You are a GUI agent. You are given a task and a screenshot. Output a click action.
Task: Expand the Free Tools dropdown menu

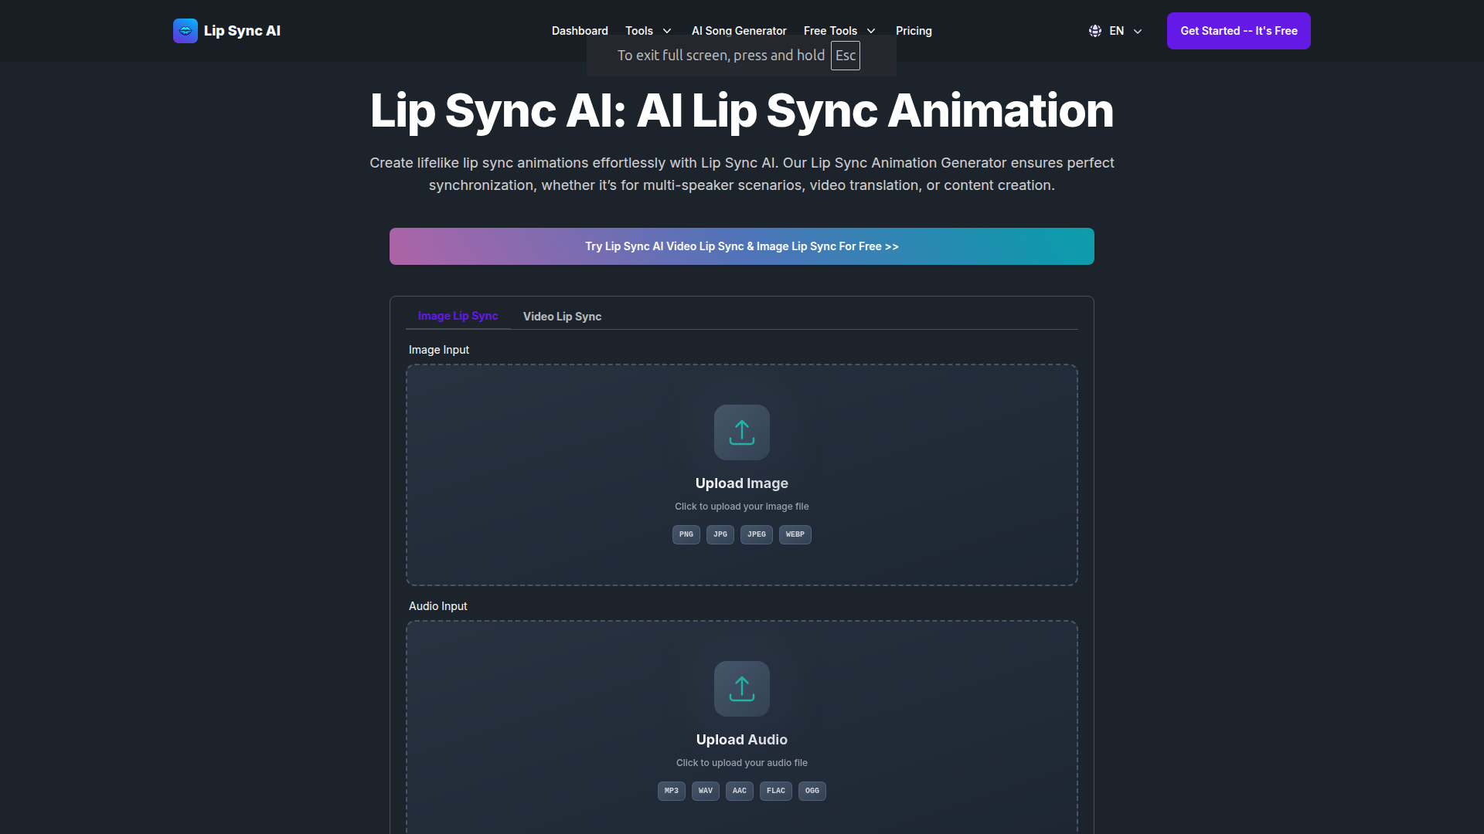click(839, 31)
